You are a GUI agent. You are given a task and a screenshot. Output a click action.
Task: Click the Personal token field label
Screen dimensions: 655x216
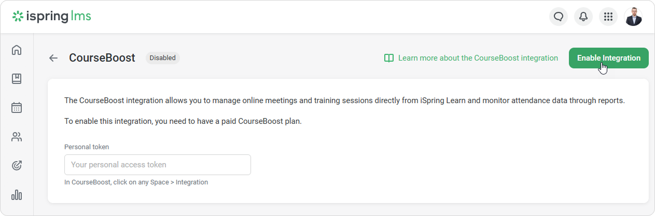87,147
